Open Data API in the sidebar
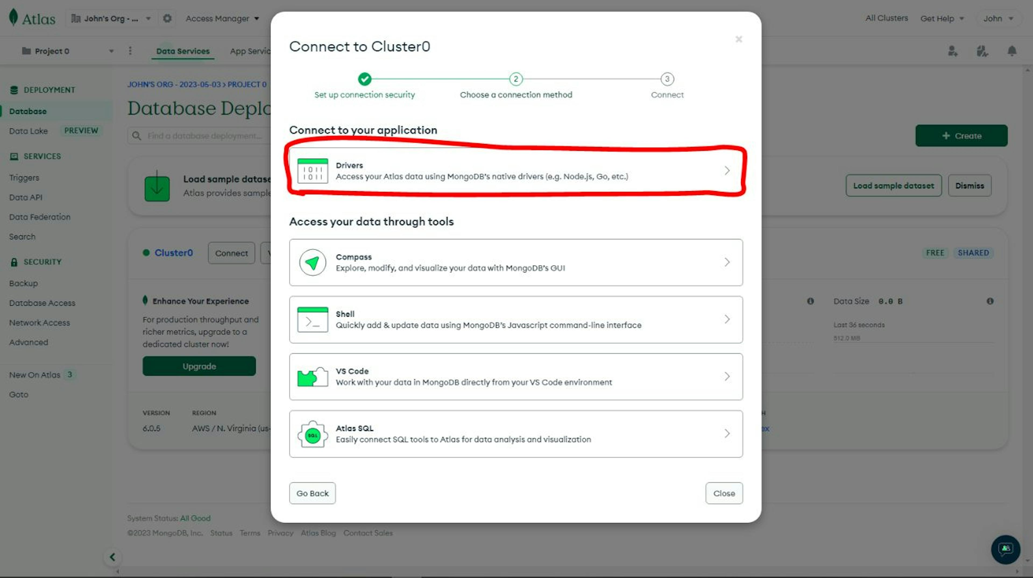Image resolution: width=1033 pixels, height=578 pixels. 26,197
